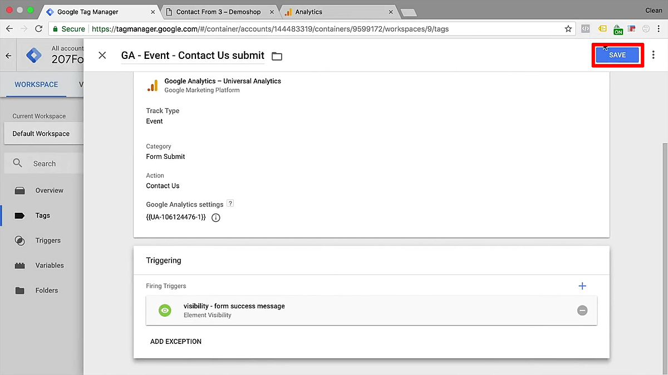Click the browser forward button

(x=24, y=29)
